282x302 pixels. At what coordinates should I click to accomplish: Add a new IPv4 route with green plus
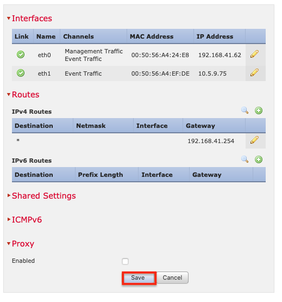(x=259, y=110)
